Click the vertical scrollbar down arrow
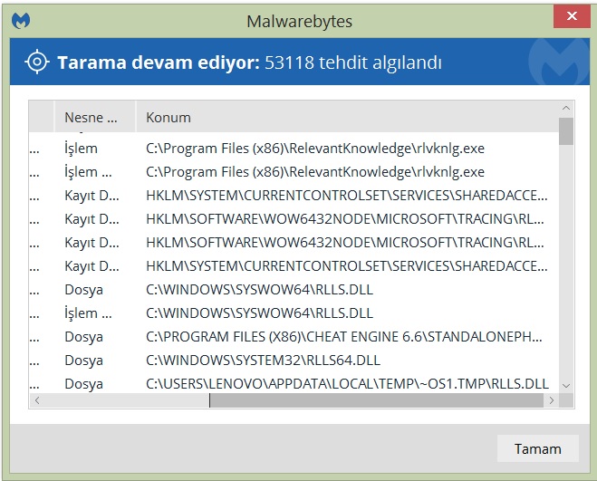 [566, 386]
